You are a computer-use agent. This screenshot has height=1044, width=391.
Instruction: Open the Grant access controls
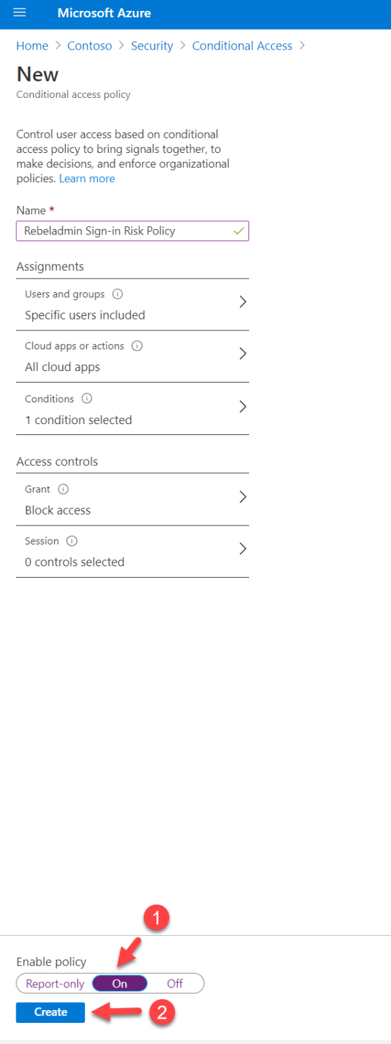pos(242,496)
